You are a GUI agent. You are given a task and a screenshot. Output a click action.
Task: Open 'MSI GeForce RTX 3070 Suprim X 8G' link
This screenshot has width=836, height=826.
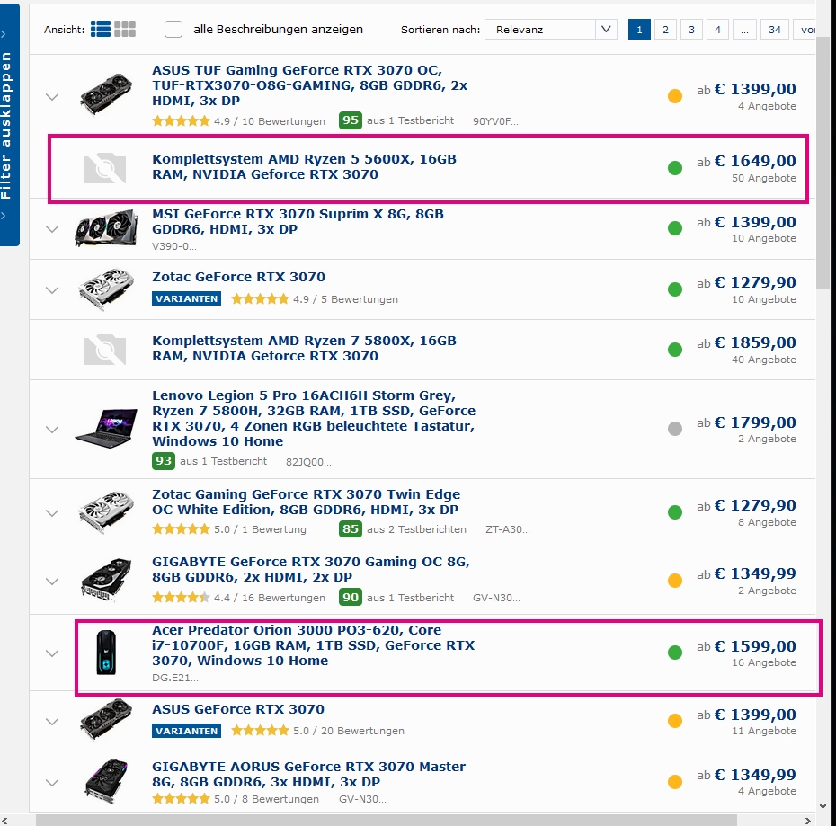coord(298,221)
